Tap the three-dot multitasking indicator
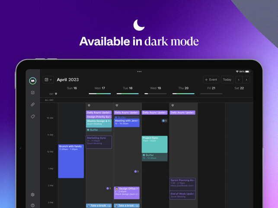The image size is (278, 208). [139, 72]
